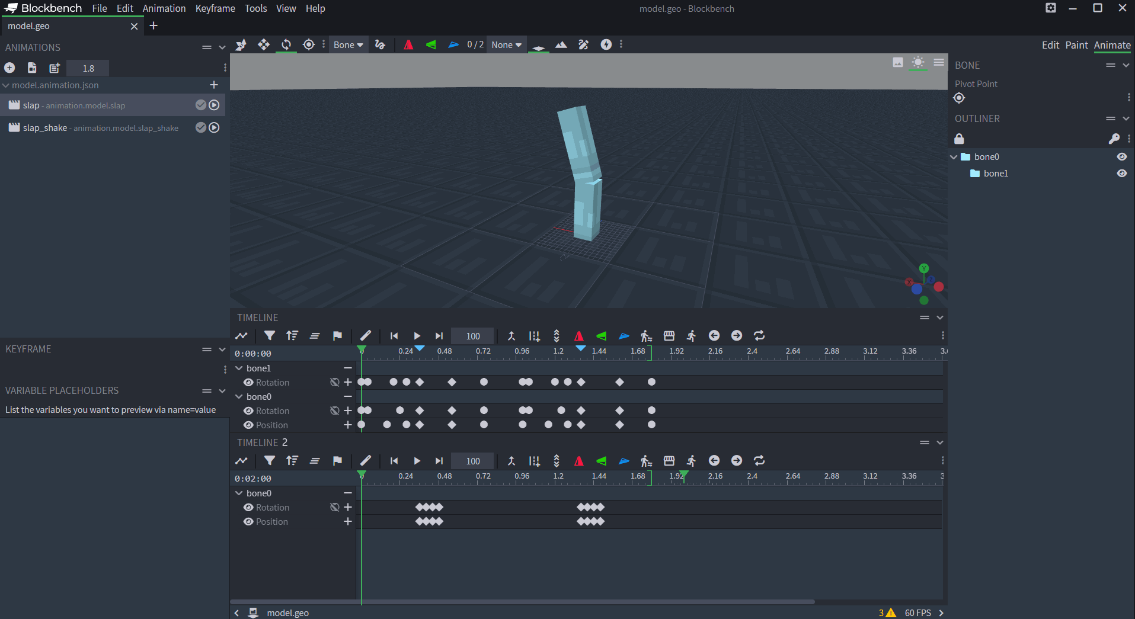Click the Add Animation plus icon
Viewport: 1135px width, 619px height.
[10, 68]
